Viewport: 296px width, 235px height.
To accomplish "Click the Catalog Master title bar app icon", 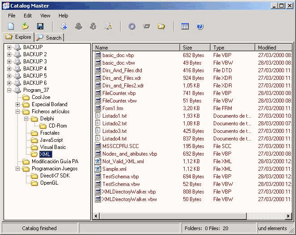I will (6, 6).
